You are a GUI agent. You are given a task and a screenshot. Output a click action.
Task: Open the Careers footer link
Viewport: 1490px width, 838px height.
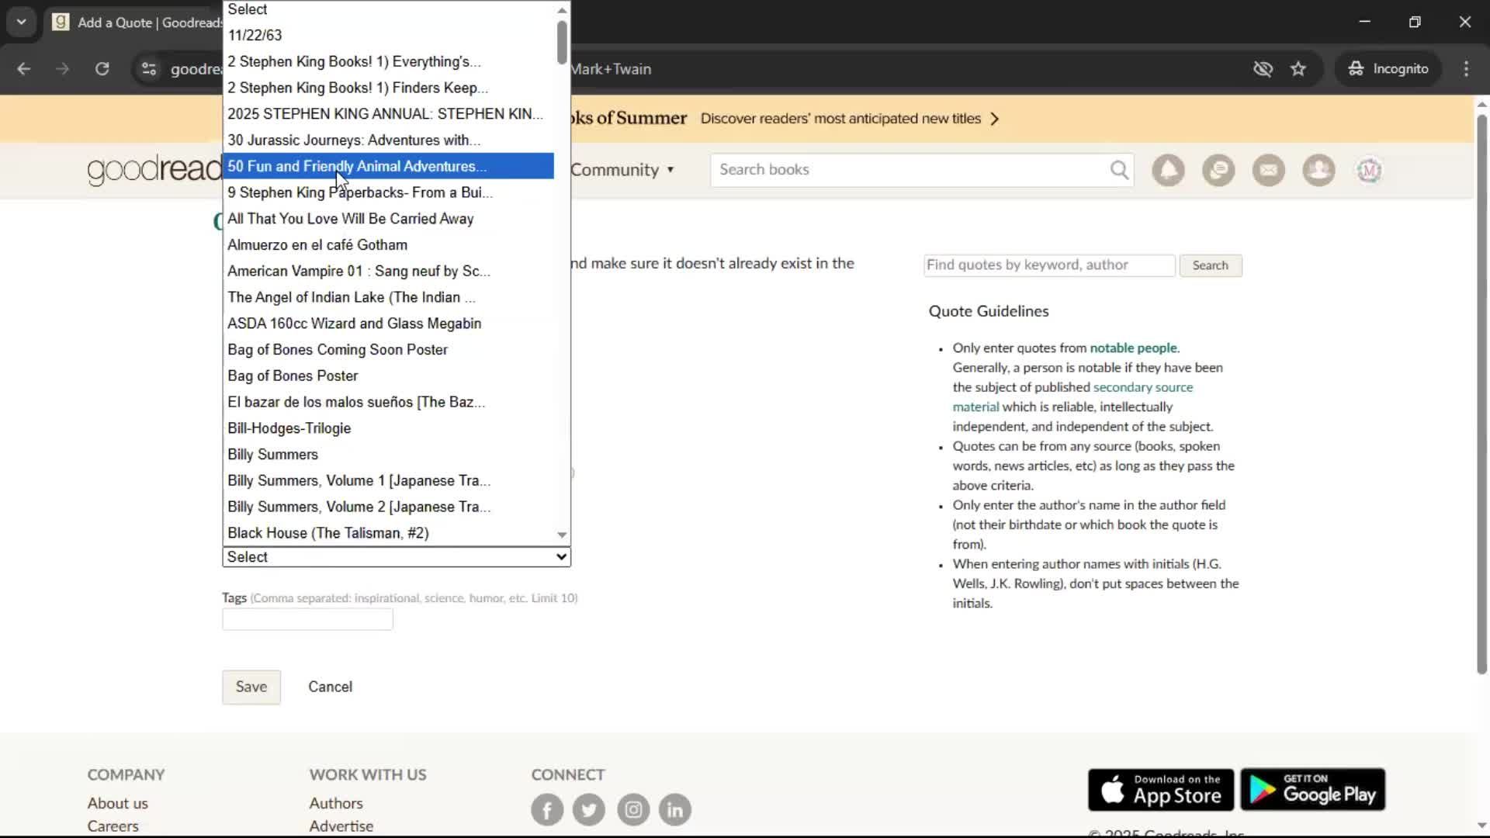coord(113,826)
